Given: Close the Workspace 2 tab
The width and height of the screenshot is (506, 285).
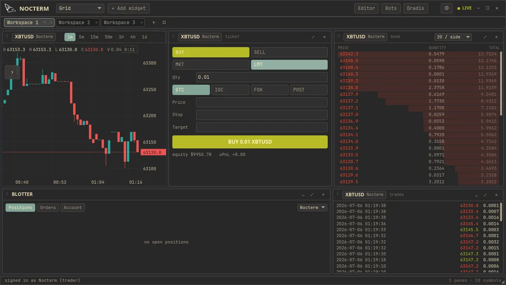Looking at the screenshot, I should click(96, 23).
